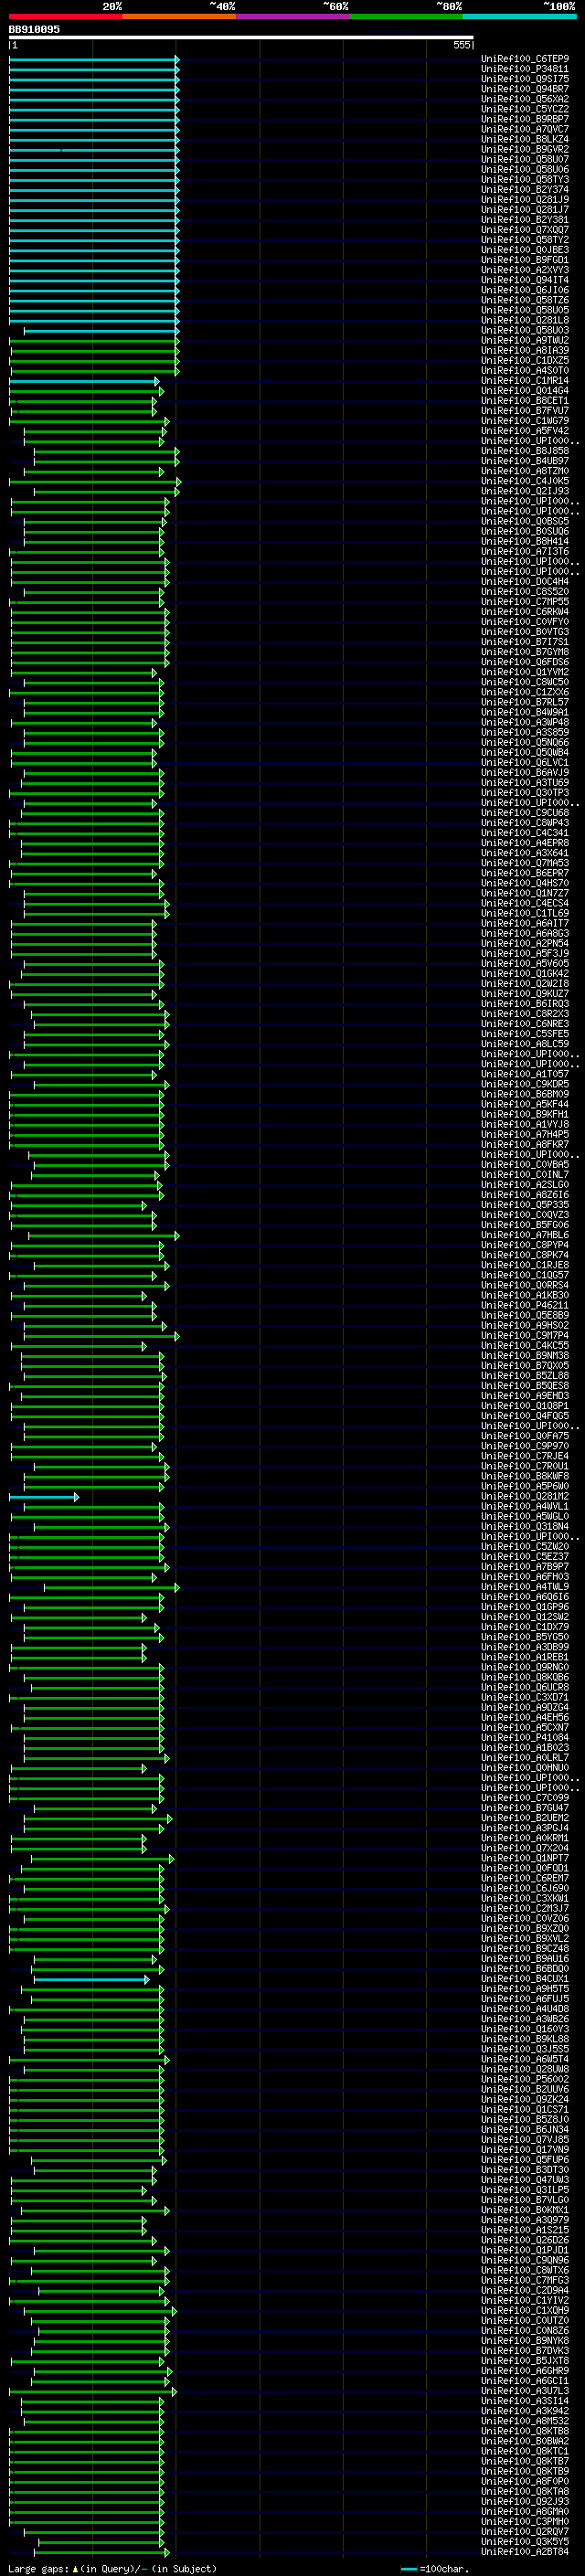
Task: Select label UniRef100_B2Y374
Action: [x=525, y=190]
